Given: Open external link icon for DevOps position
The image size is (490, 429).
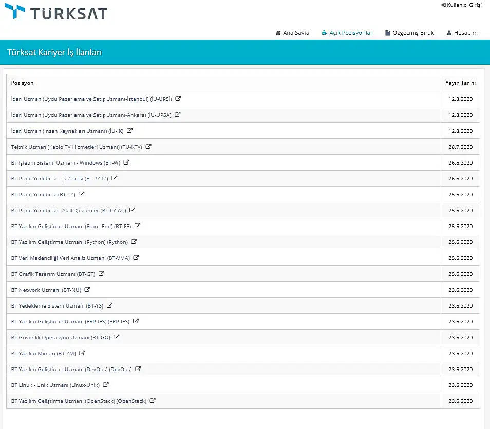Looking at the screenshot, I should tap(138, 369).
